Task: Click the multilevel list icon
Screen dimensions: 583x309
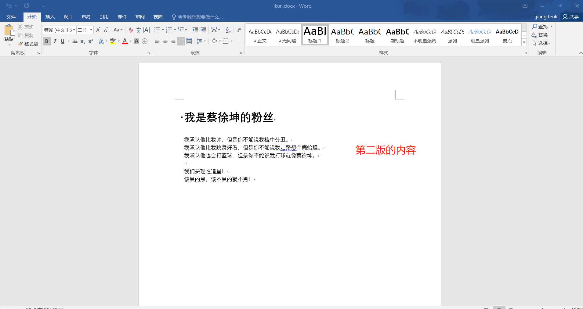Action: point(181,30)
